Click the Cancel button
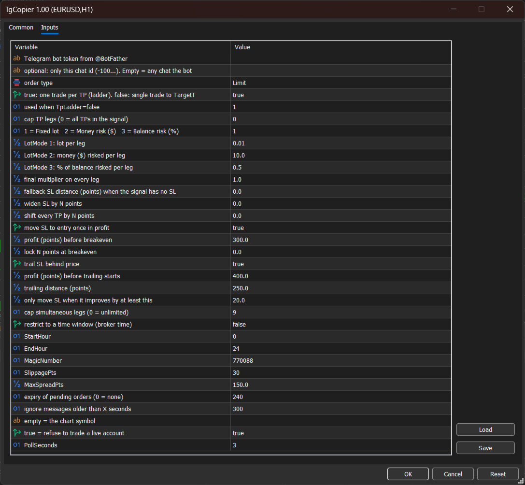 click(453, 474)
